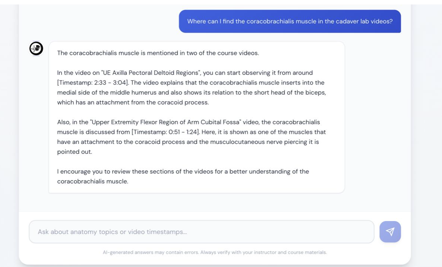Click 'which has an attachment from the coracoid process'
442x267 pixels.
[133, 102]
